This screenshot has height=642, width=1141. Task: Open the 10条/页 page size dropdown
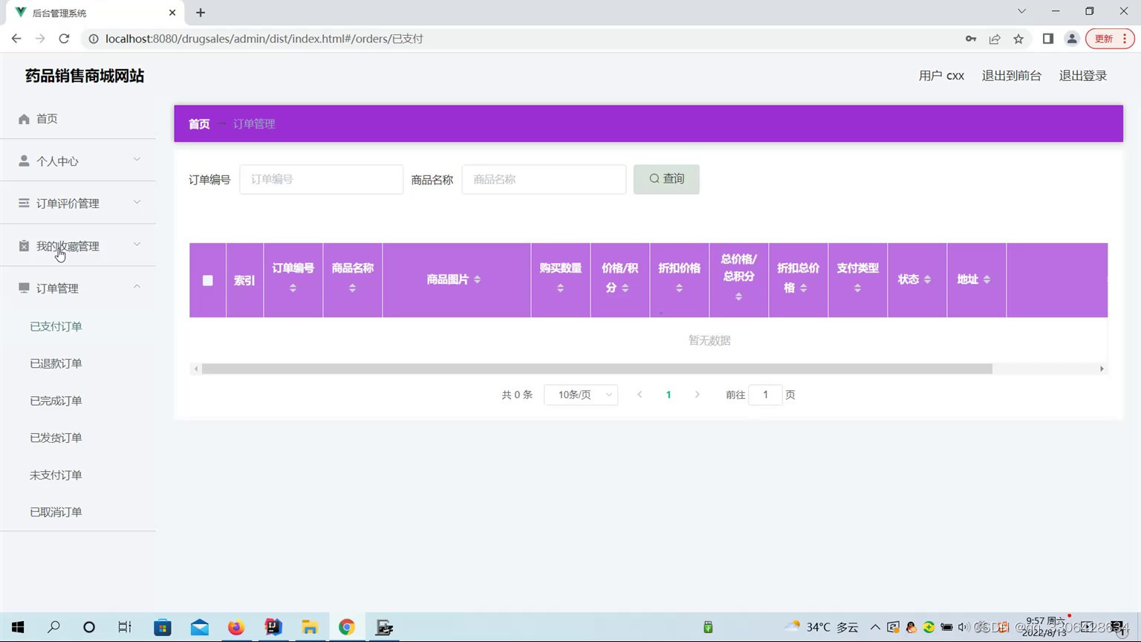pyautogui.click(x=581, y=395)
